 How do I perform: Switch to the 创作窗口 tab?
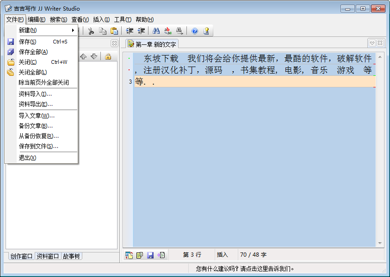21,256
